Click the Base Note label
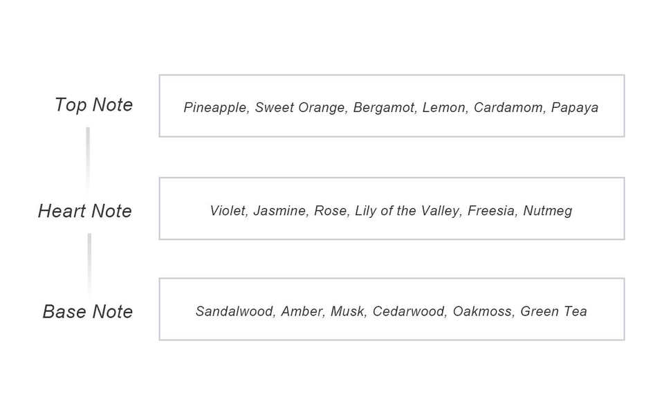This screenshot has width=664, height=415. click(x=87, y=312)
